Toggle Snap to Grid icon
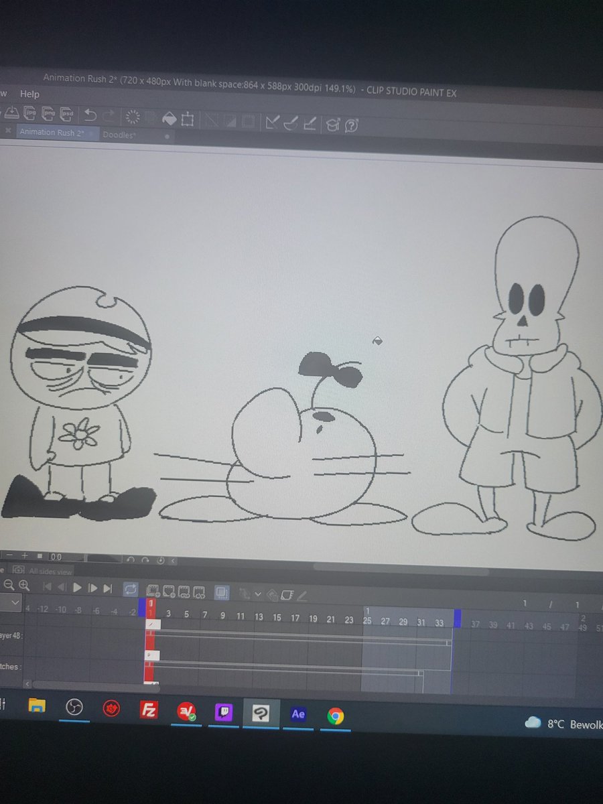Viewport: 603px width, 804px height. coord(309,123)
